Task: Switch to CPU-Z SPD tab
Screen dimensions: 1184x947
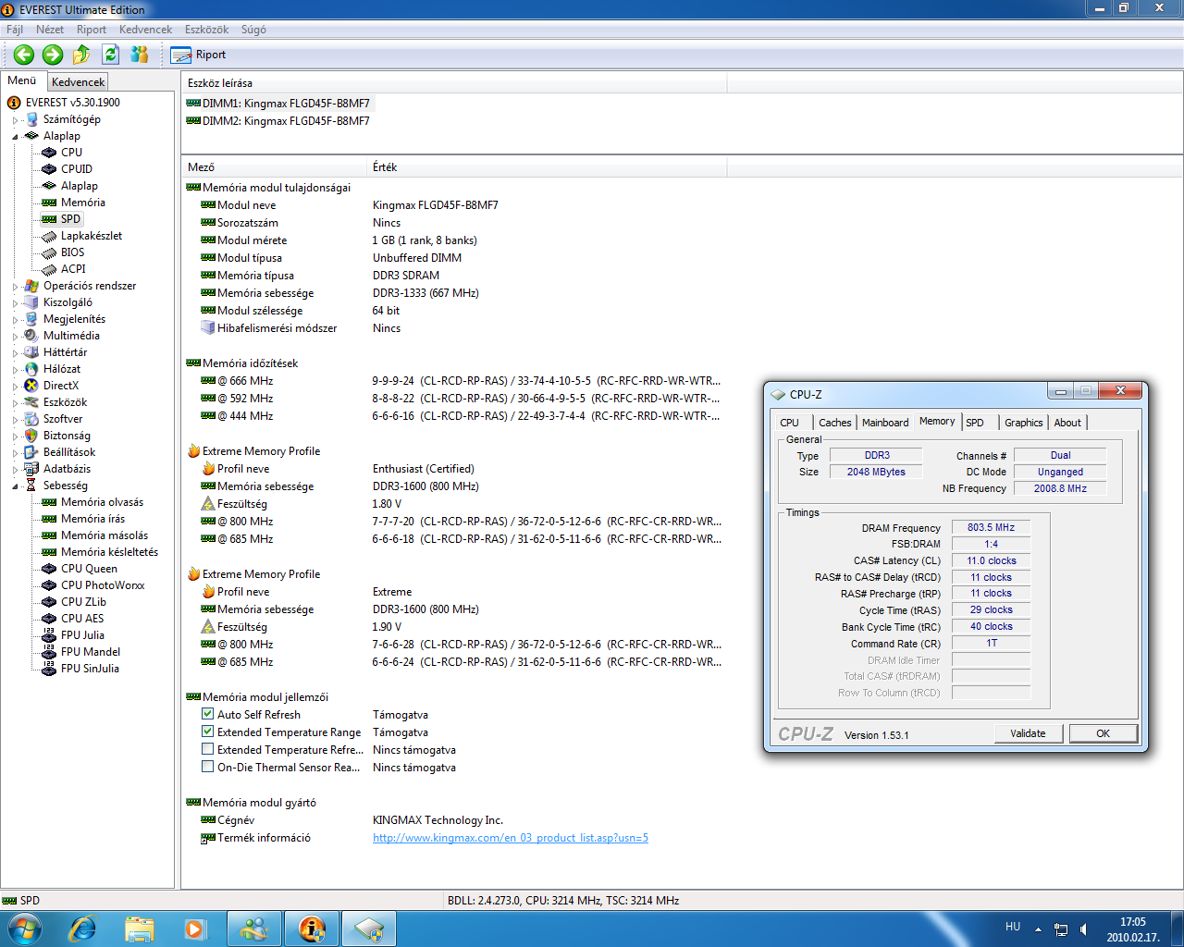Action: coord(975,423)
